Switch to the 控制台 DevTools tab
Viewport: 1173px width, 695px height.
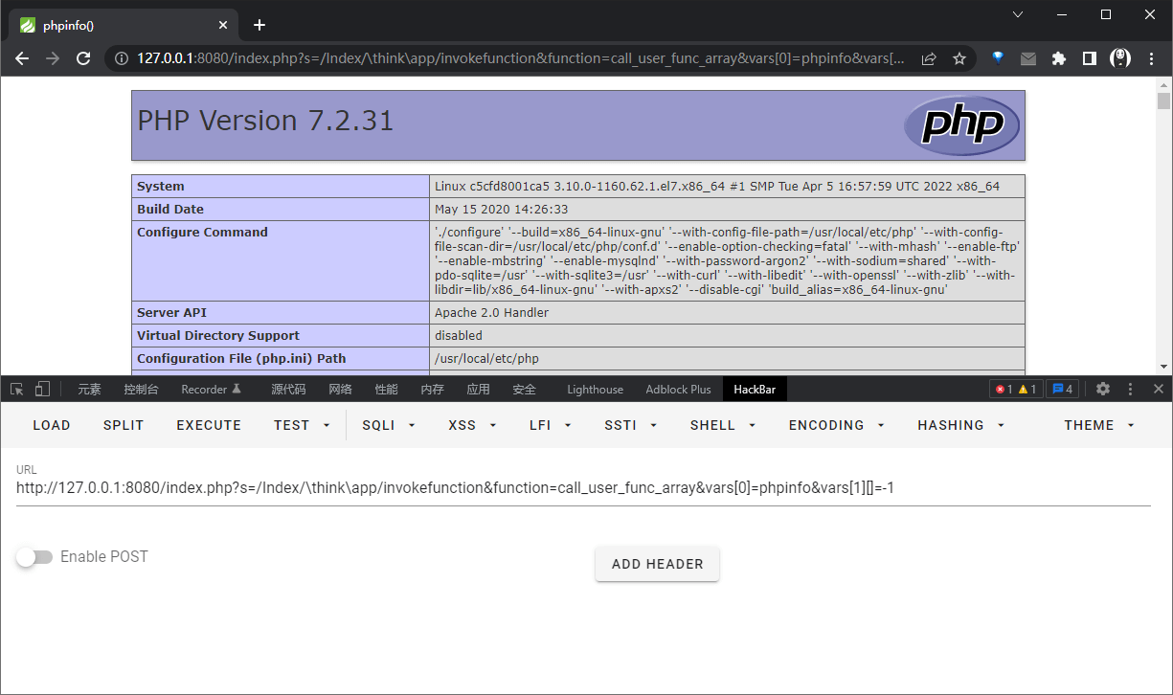tap(141, 389)
